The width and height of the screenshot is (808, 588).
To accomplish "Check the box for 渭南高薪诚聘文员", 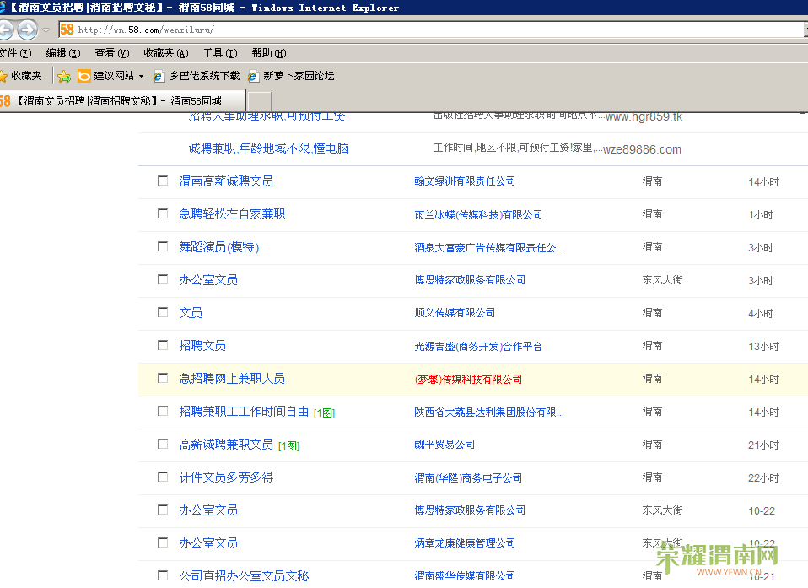I will coord(163,181).
